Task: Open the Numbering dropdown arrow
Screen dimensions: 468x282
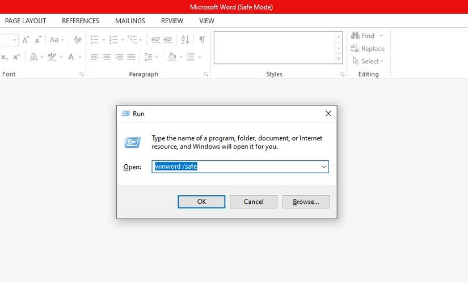Action: click(123, 40)
